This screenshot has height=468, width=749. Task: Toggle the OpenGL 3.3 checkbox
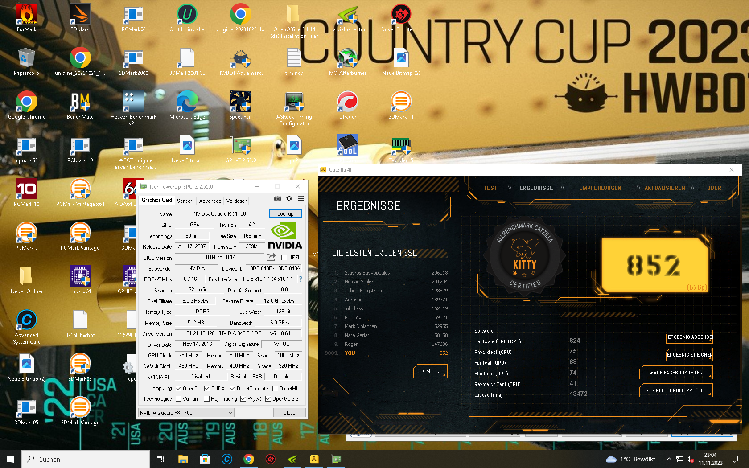coord(268,399)
